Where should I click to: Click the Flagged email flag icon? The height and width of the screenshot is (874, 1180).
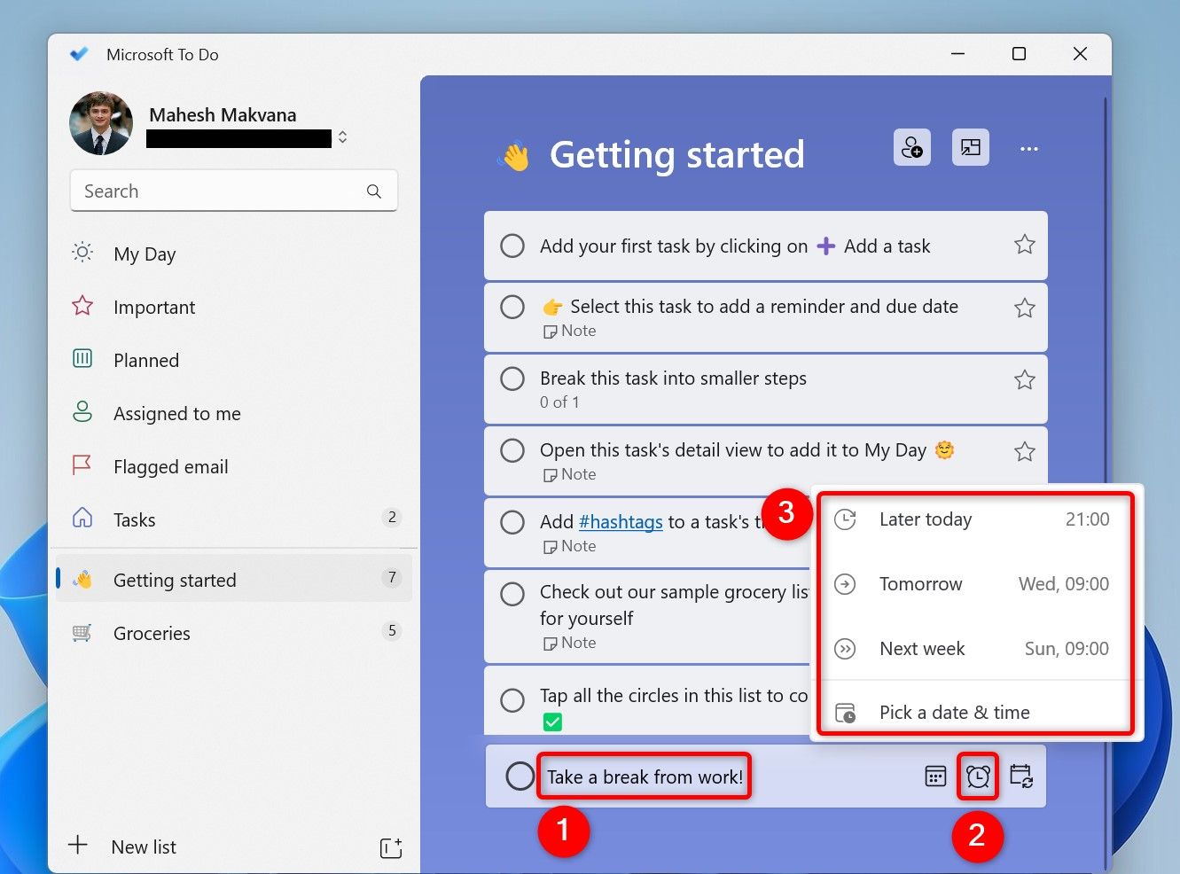(x=82, y=464)
